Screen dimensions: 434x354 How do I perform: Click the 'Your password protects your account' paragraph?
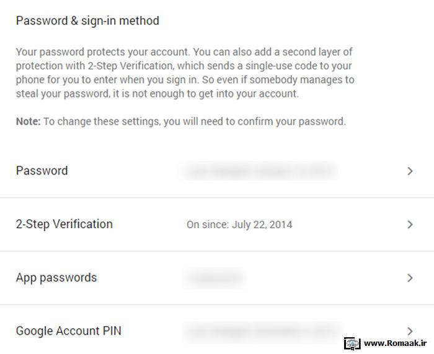(185, 73)
